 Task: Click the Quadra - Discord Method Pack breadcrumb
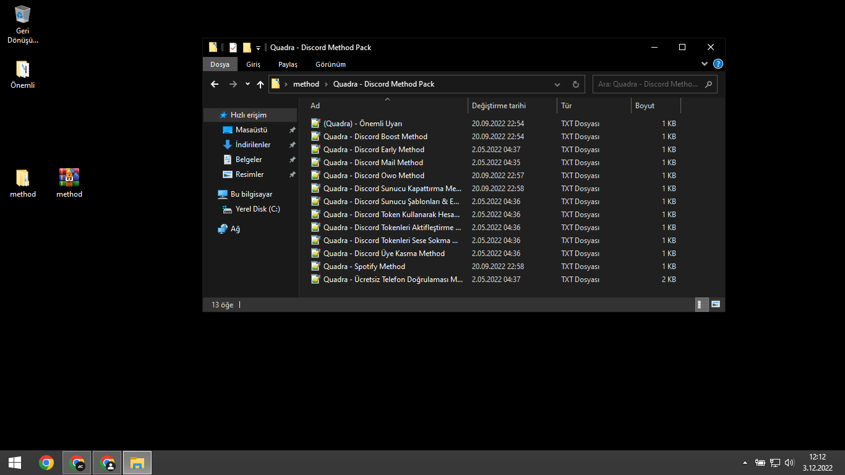click(x=384, y=84)
